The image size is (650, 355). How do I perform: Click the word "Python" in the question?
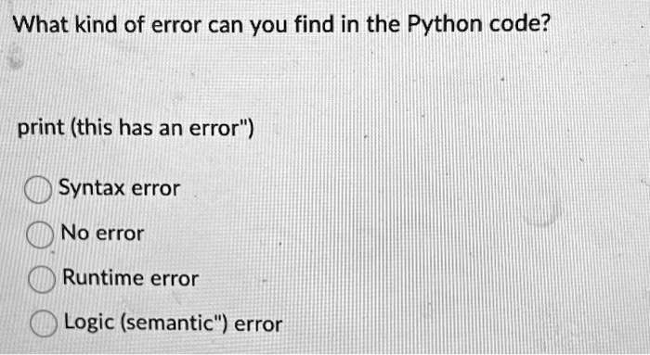[445, 25]
